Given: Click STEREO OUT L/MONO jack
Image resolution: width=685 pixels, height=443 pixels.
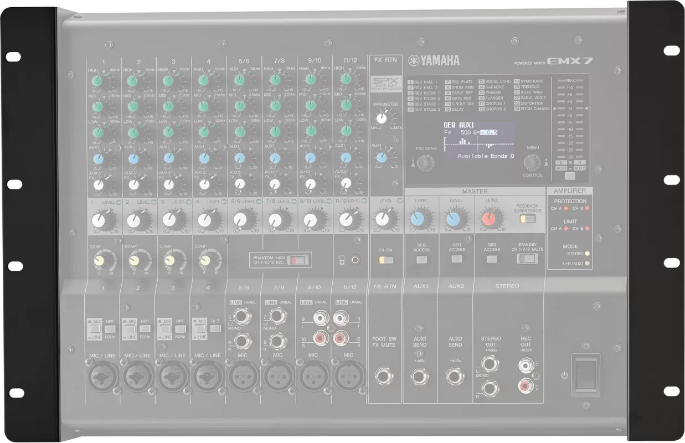Looking at the screenshot, I should [490, 364].
